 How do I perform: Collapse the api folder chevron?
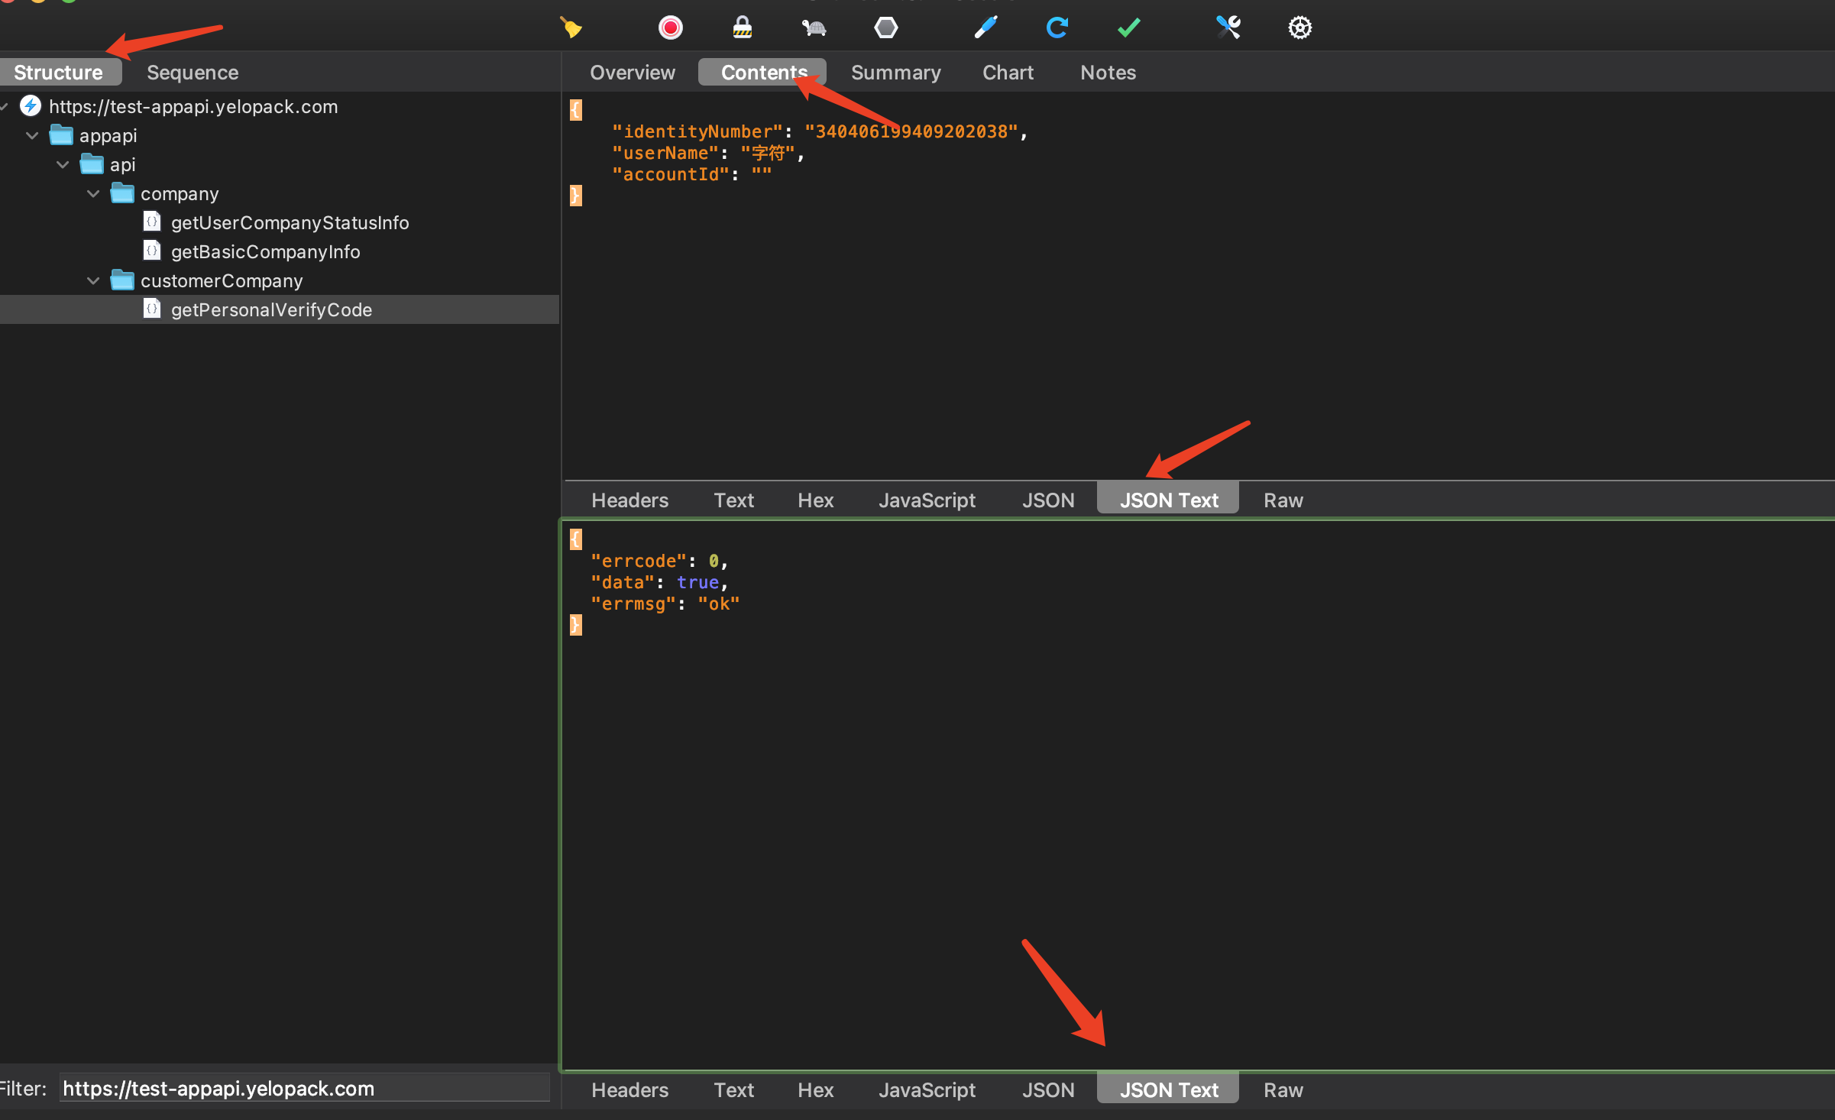[63, 164]
